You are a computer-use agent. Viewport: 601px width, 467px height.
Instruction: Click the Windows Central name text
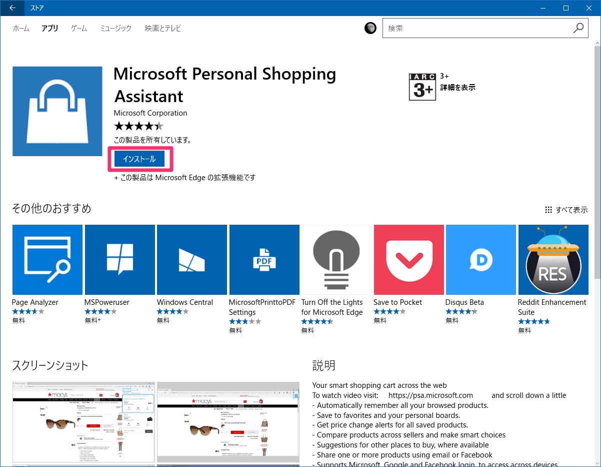[185, 302]
